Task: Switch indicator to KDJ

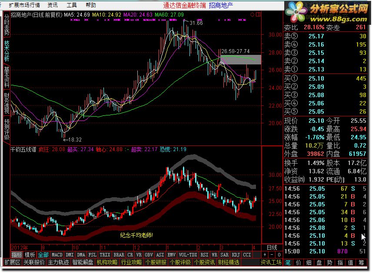Action: click(236, 255)
